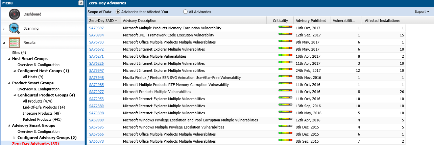Open Zero-Day Advisories (33) in menu

pyautogui.click(x=35, y=143)
